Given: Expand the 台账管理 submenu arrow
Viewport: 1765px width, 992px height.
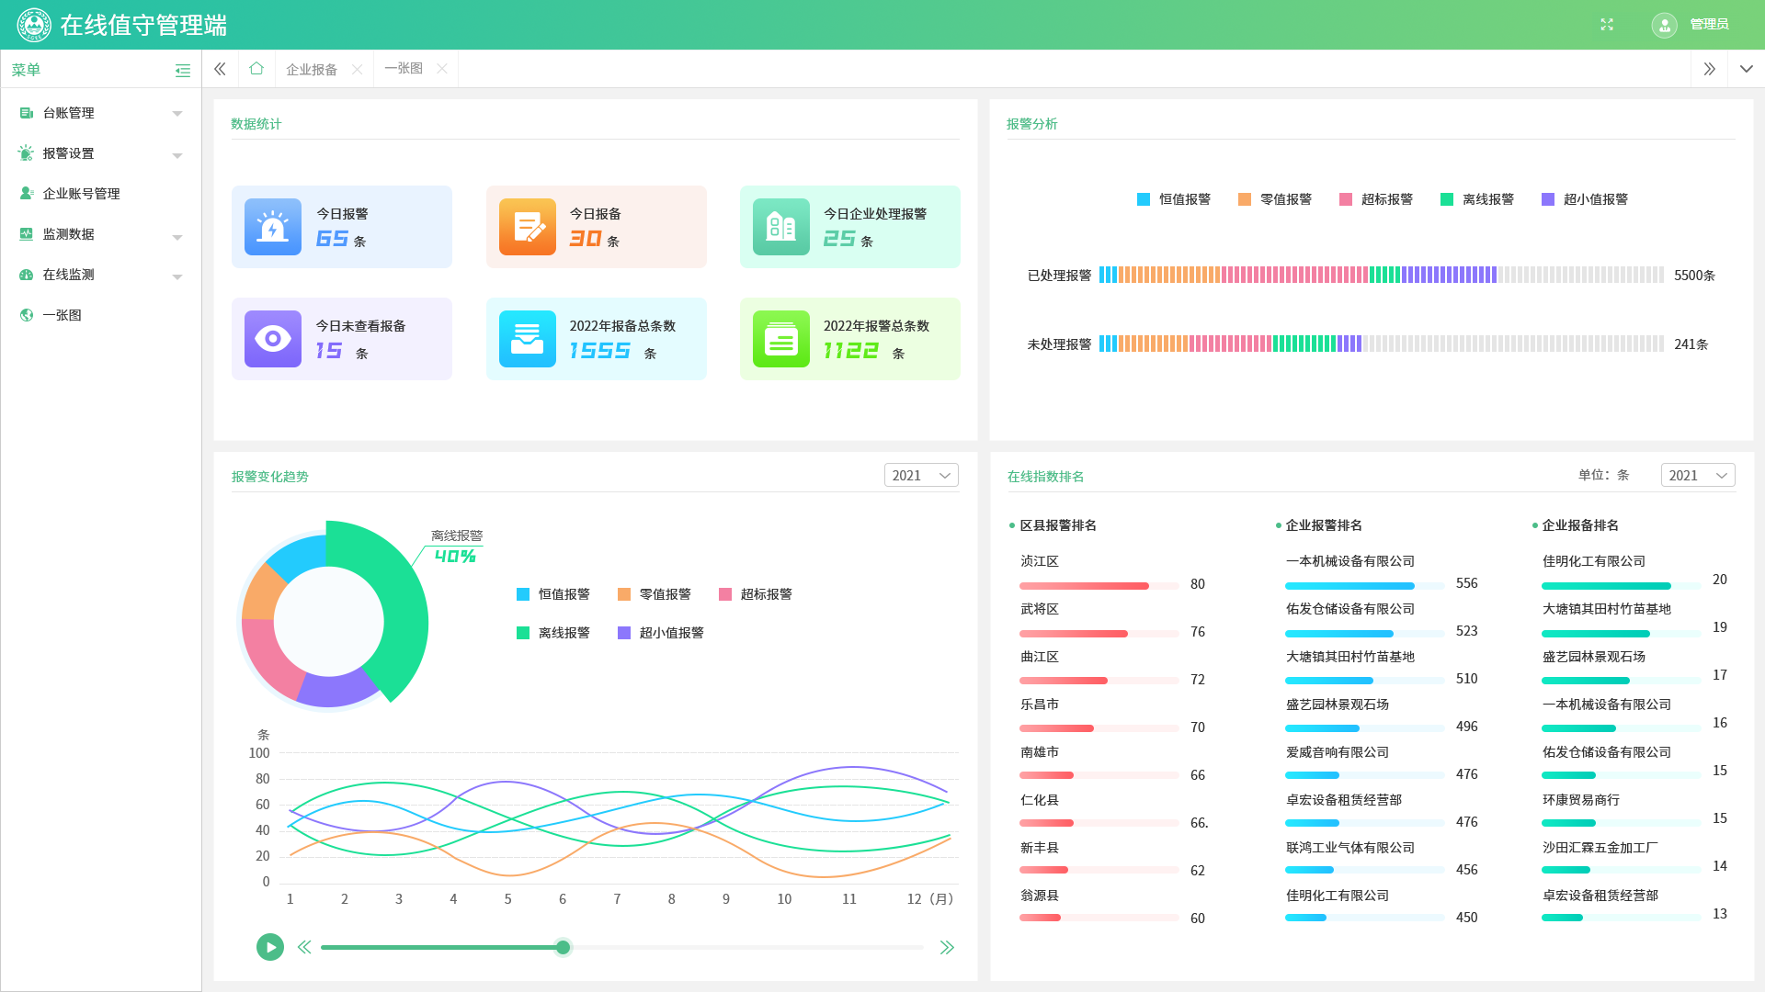Looking at the screenshot, I should (x=177, y=114).
